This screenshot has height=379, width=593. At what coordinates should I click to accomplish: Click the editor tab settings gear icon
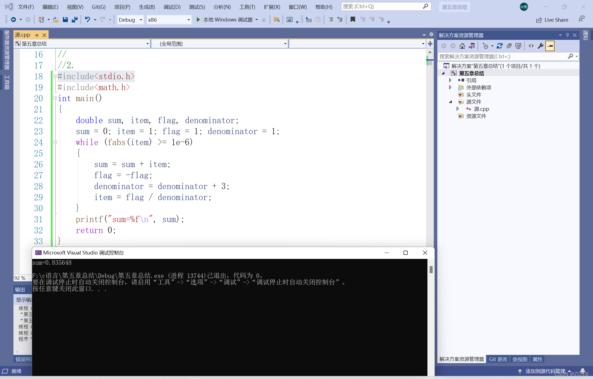pyautogui.click(x=431, y=34)
